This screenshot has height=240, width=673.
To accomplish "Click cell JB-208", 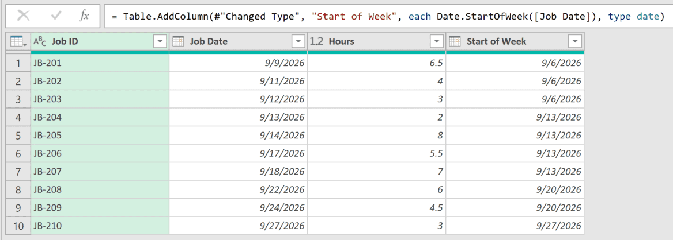I will point(100,189).
